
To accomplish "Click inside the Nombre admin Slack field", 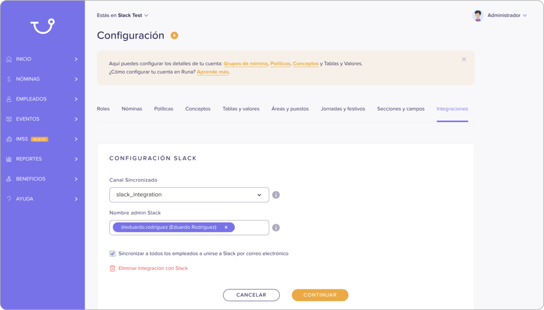I will (x=189, y=228).
